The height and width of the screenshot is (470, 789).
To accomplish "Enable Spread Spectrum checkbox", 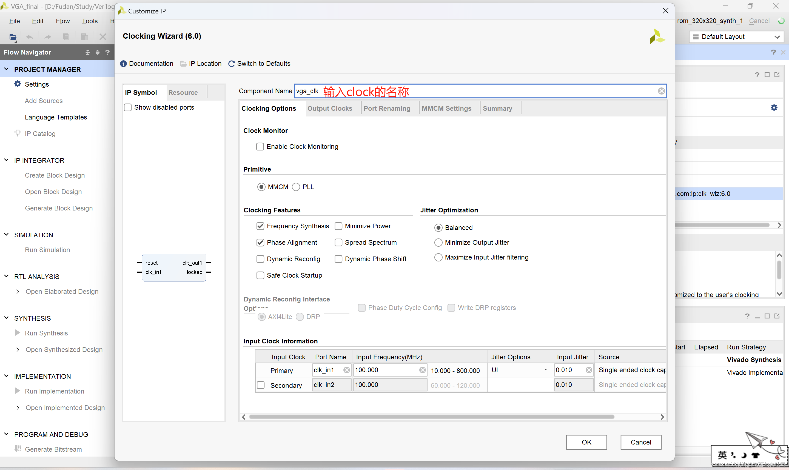I will (338, 243).
